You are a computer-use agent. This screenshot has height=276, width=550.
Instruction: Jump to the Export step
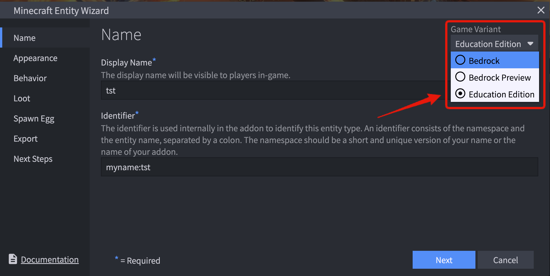[26, 139]
